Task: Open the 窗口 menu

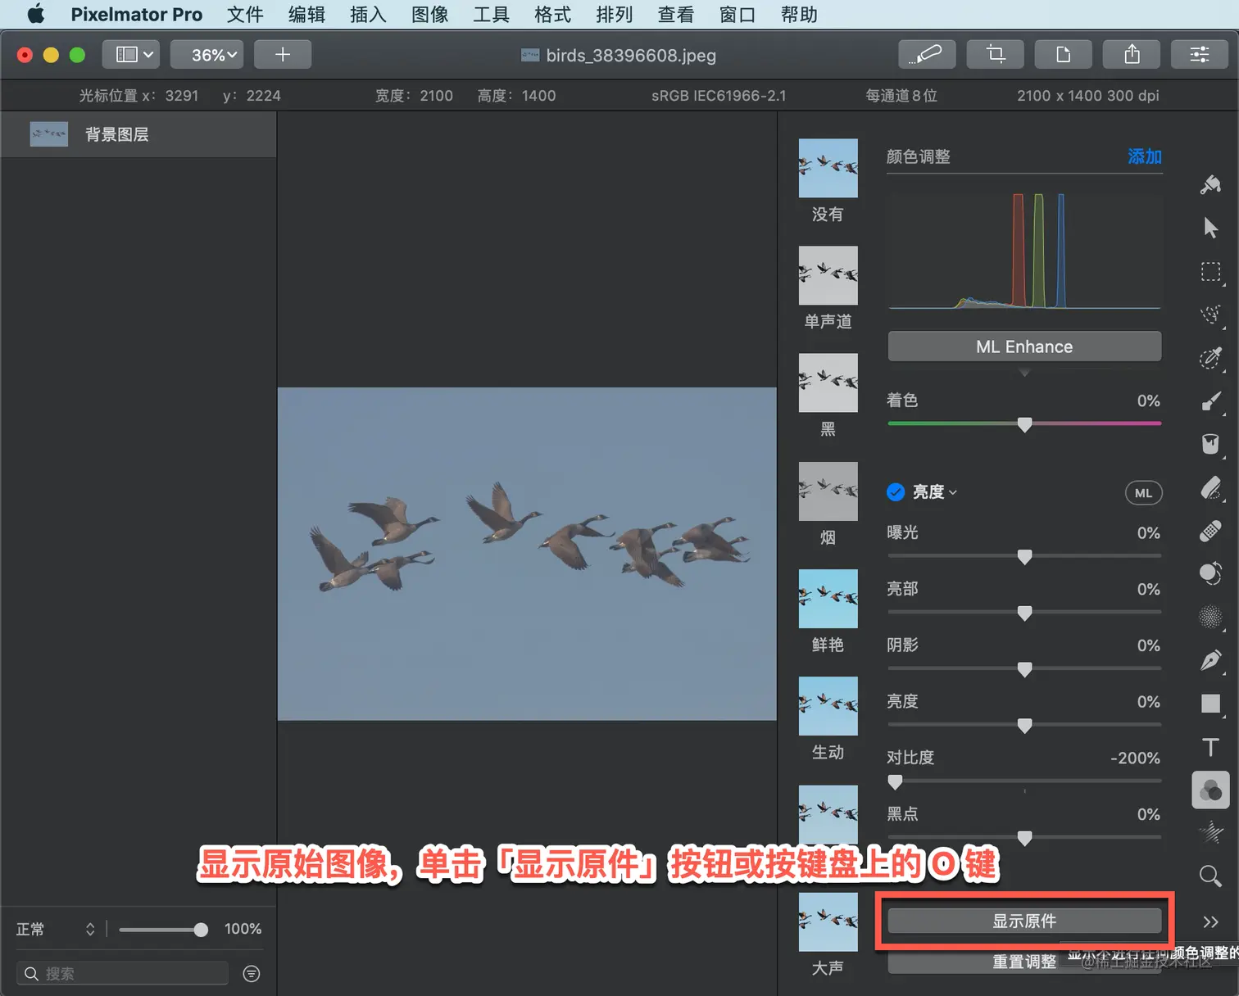Action: [x=737, y=15]
